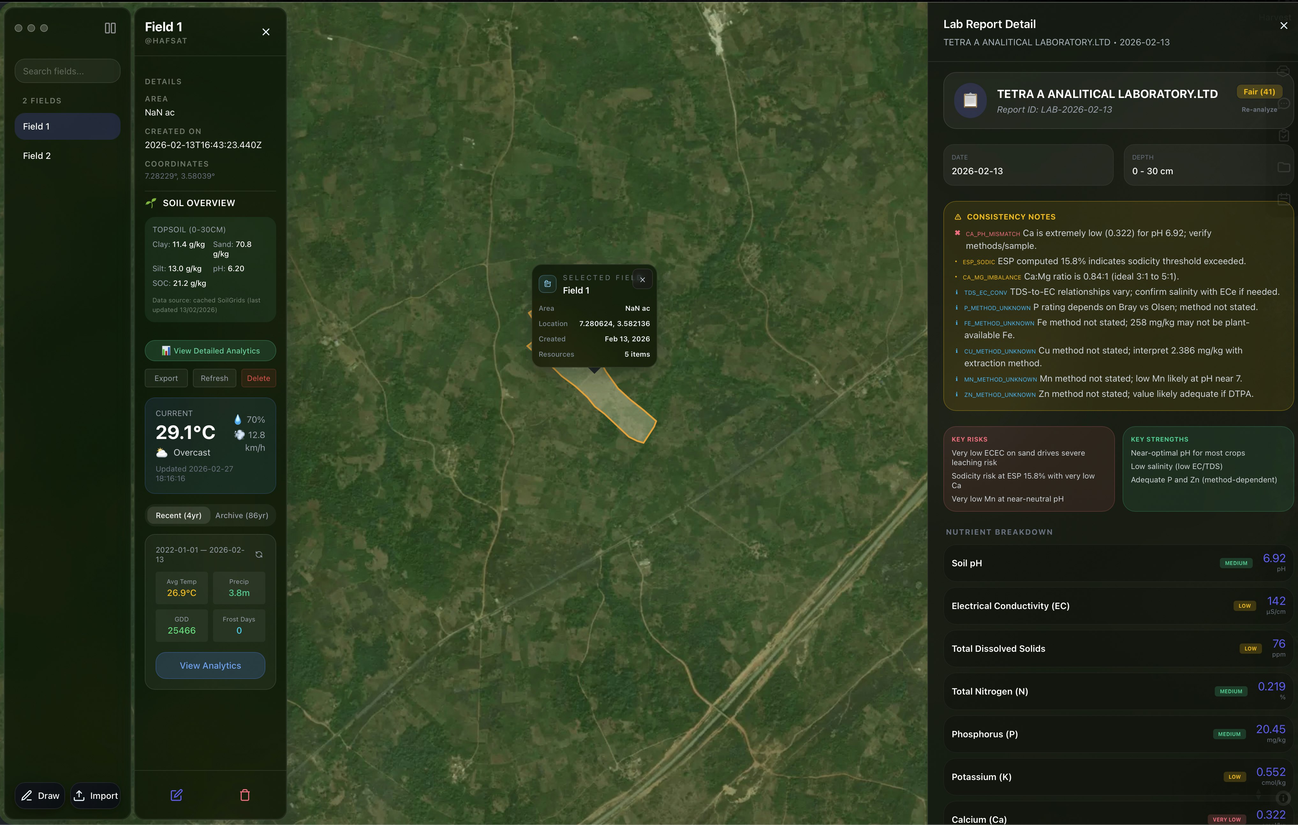Edit Field 1 using the pencil icon
This screenshot has width=1298, height=825.
(176, 795)
